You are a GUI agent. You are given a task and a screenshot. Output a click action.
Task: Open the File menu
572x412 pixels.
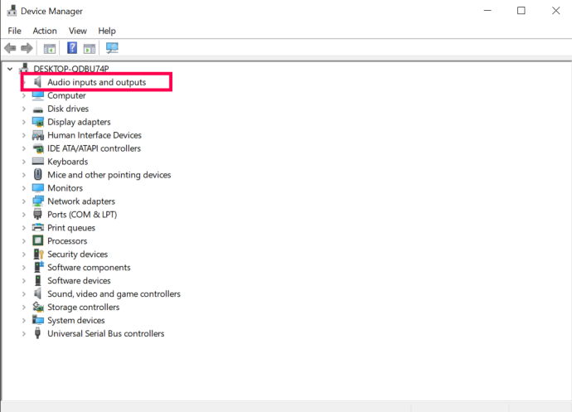tap(15, 31)
